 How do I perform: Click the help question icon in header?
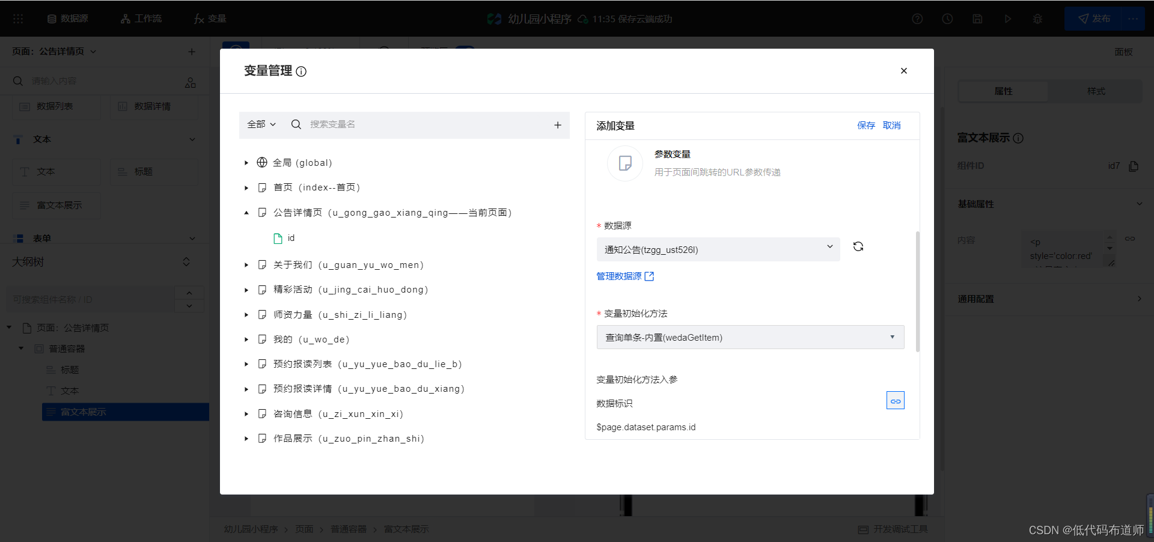[917, 19]
